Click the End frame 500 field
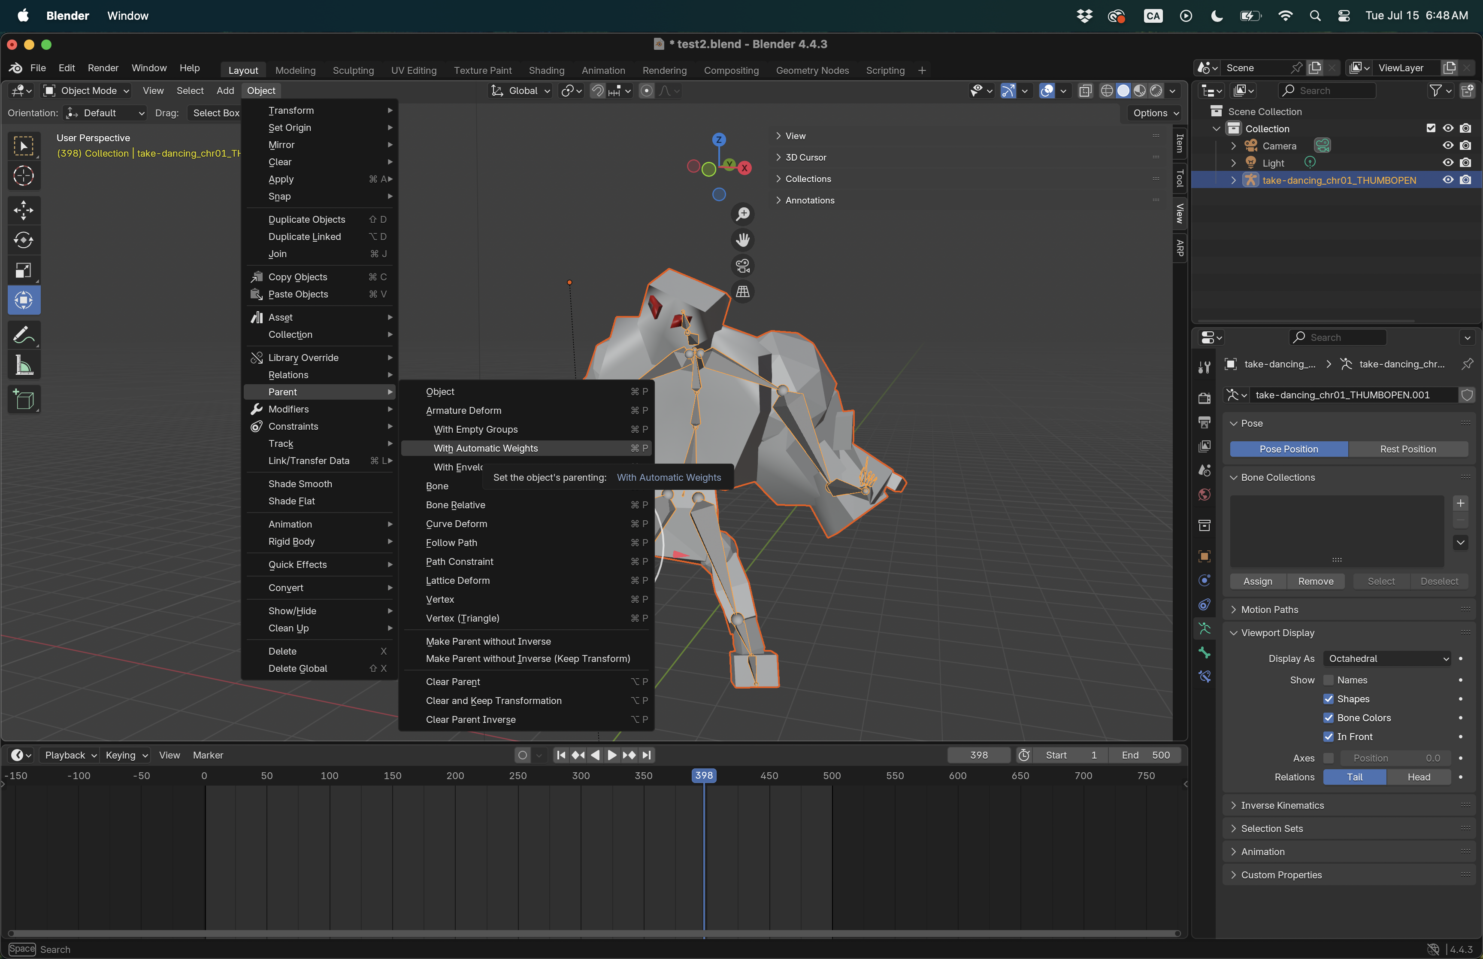The image size is (1483, 959). pyautogui.click(x=1146, y=756)
